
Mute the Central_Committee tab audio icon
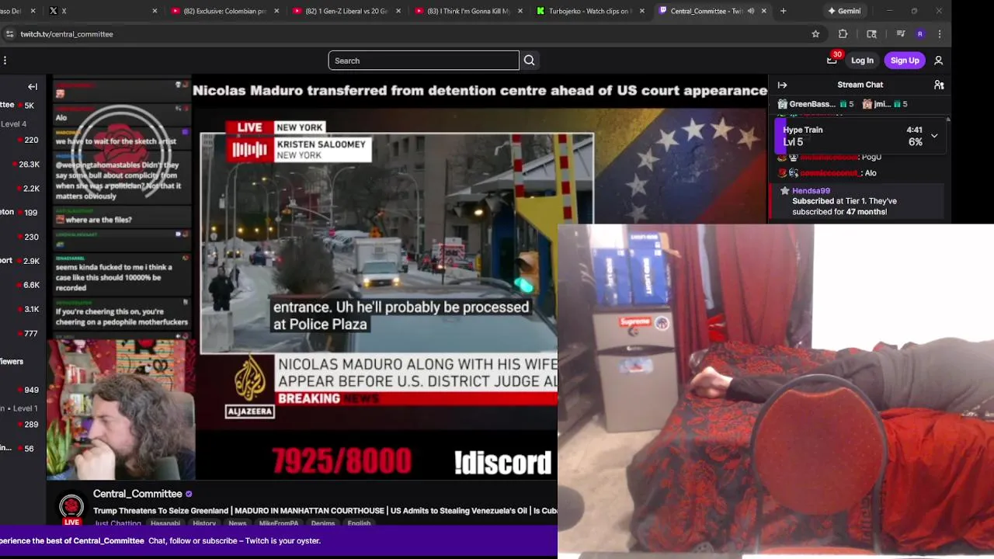[750, 11]
